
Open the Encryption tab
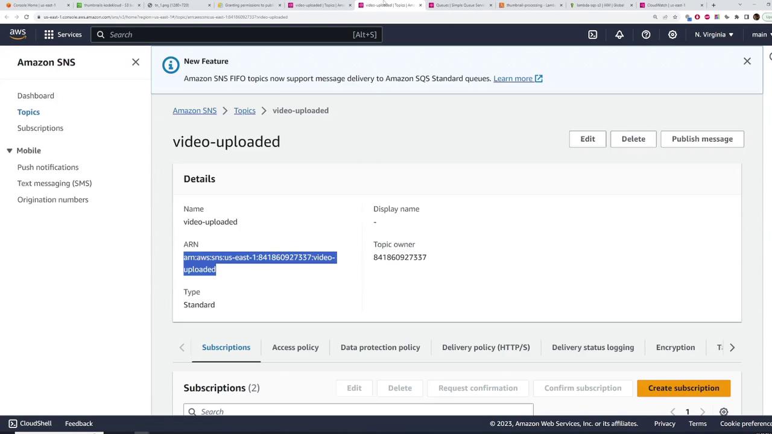pyautogui.click(x=675, y=347)
